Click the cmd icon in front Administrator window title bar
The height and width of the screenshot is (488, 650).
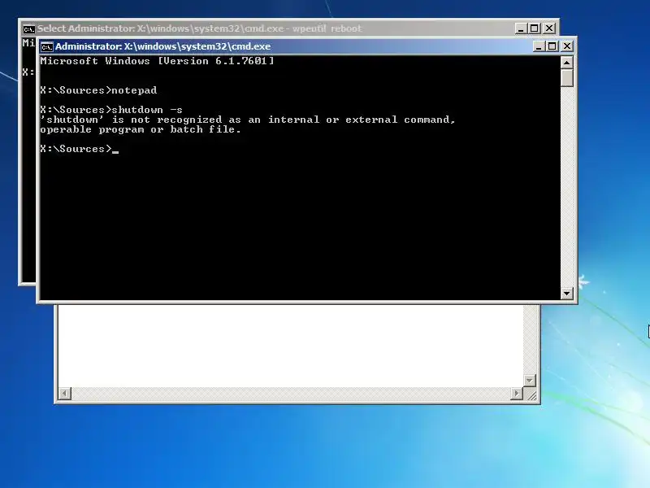pyautogui.click(x=47, y=46)
